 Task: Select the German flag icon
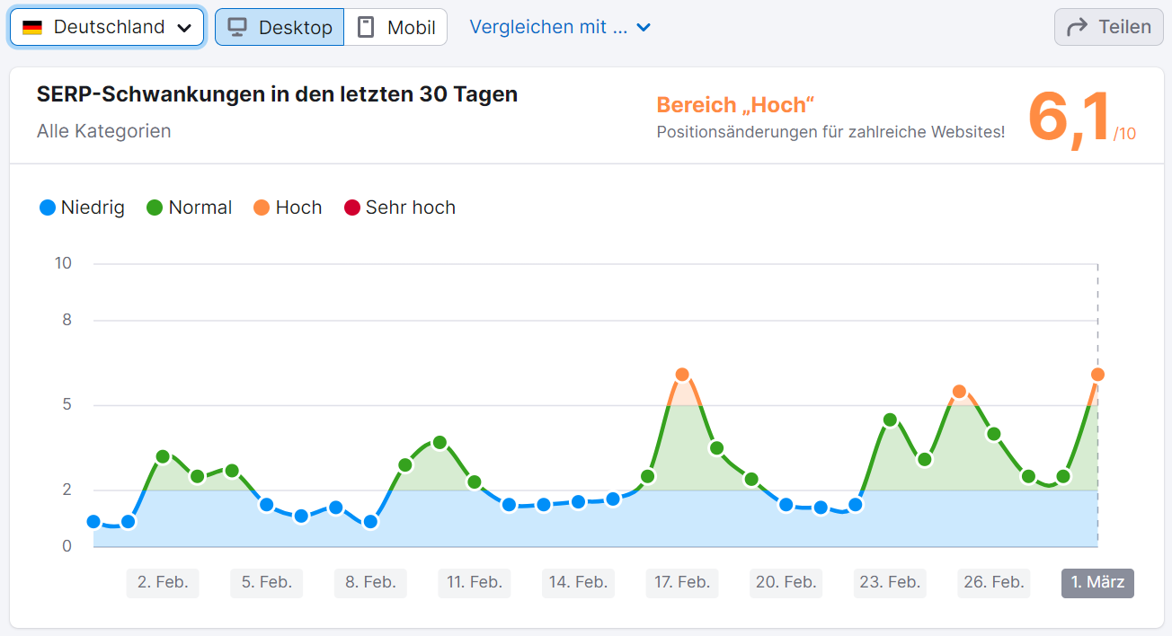pos(32,27)
